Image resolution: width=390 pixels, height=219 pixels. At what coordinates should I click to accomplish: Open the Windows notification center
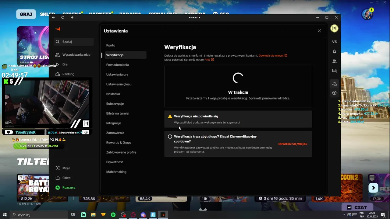[383, 215]
